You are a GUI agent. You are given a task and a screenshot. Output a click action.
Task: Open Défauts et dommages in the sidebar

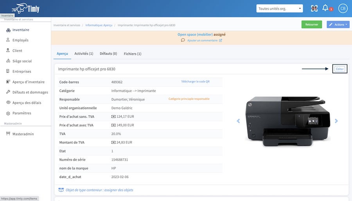coord(30,92)
